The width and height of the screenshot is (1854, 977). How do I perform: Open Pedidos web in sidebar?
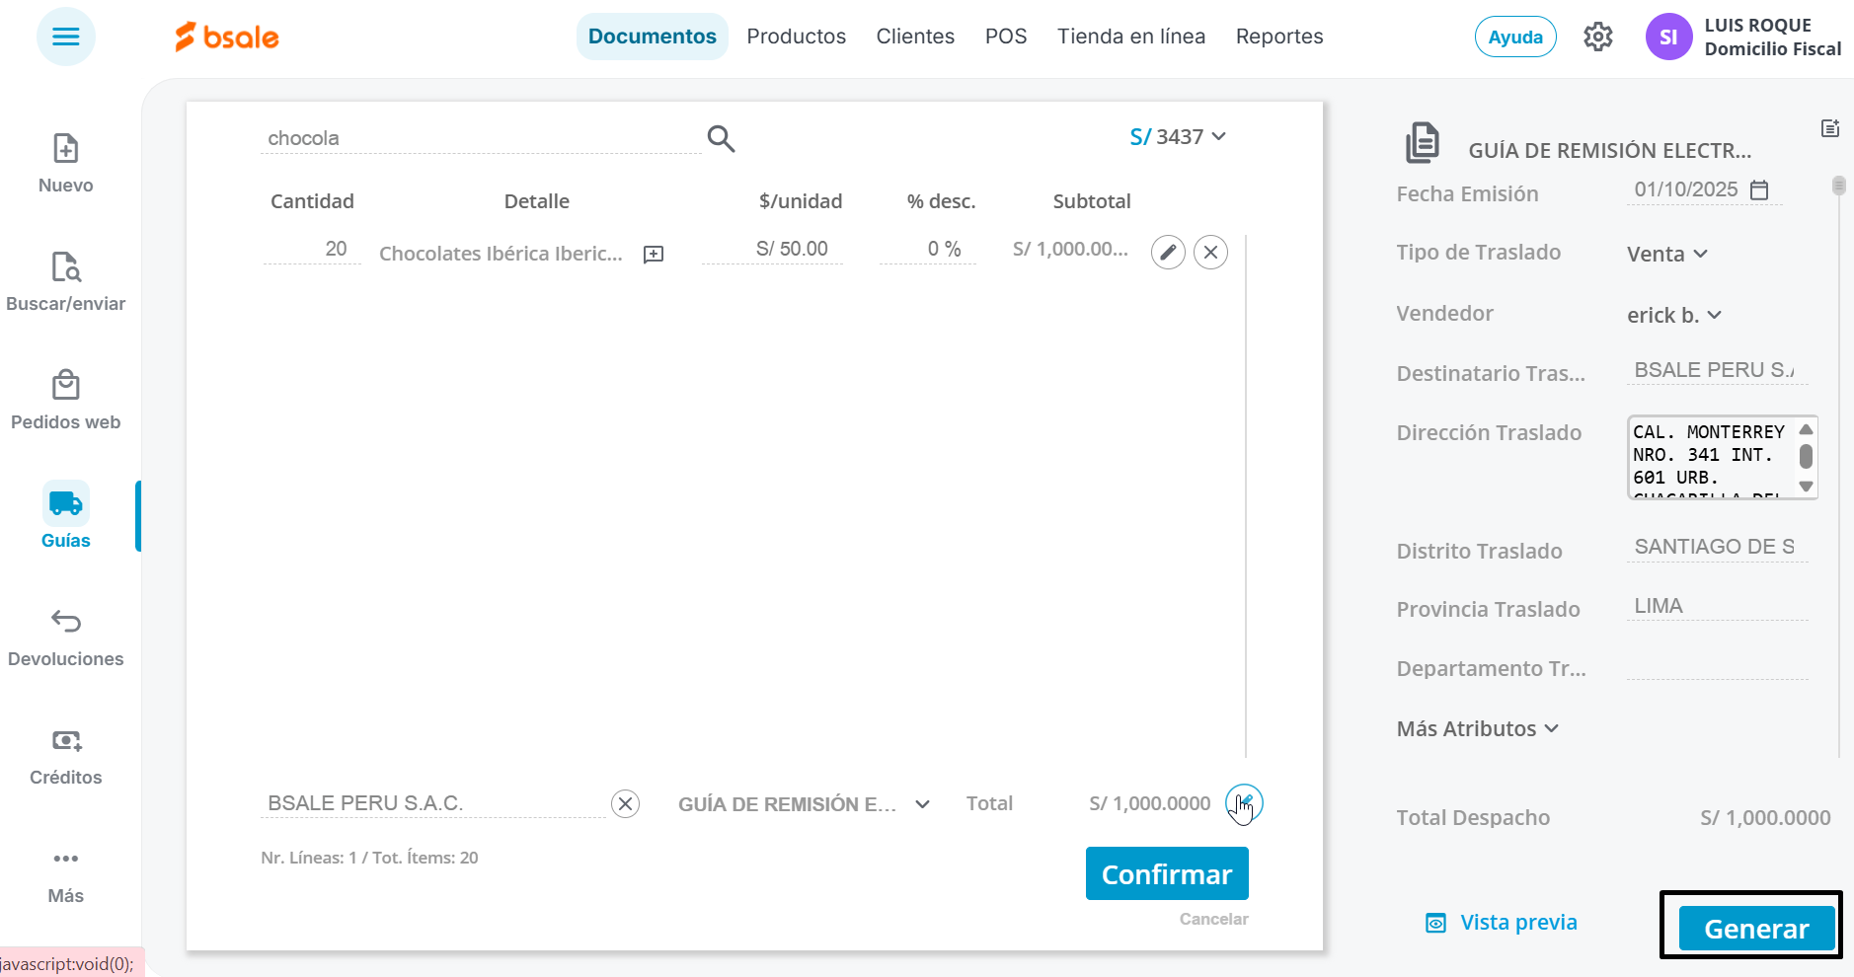pos(66,401)
